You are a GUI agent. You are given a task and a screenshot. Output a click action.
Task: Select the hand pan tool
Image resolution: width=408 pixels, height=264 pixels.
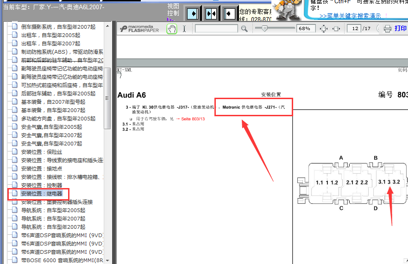(172, 29)
